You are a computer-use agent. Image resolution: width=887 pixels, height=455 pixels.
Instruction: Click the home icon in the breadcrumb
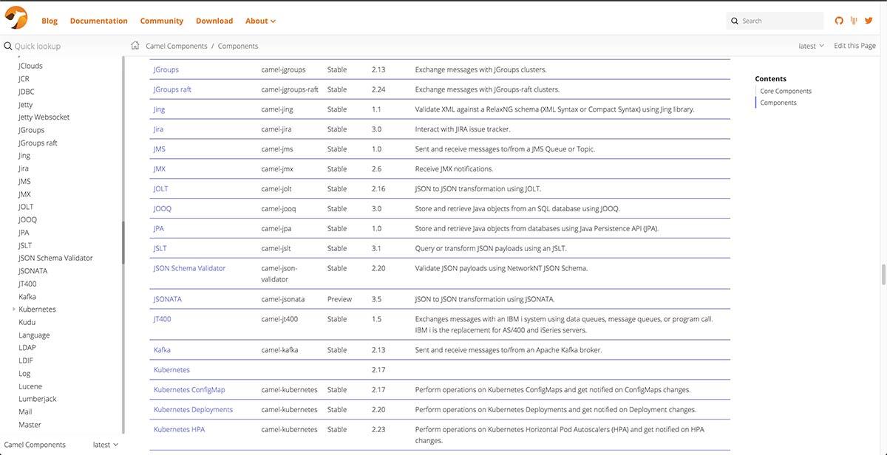(x=134, y=44)
